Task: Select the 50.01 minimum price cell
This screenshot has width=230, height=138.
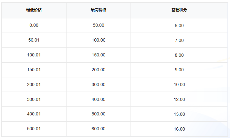Action: point(34,40)
